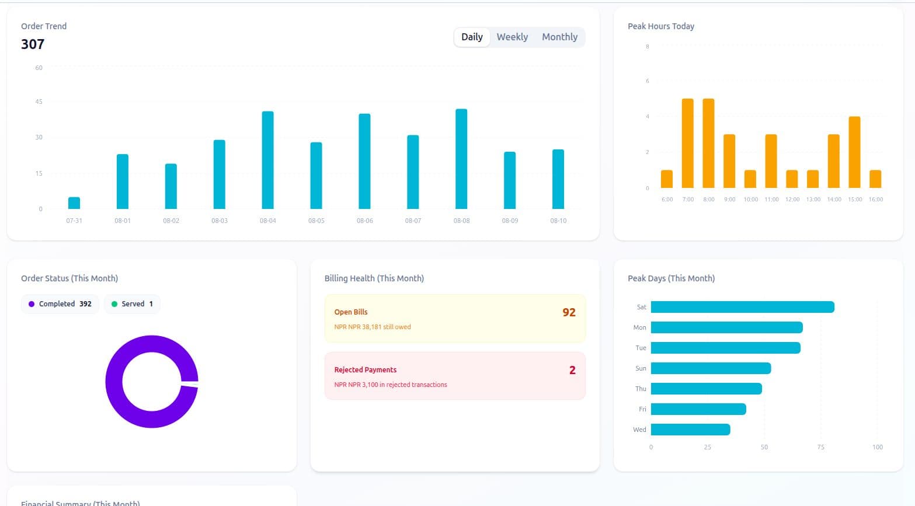Select the Tue bar in Peak Days

coord(726,348)
